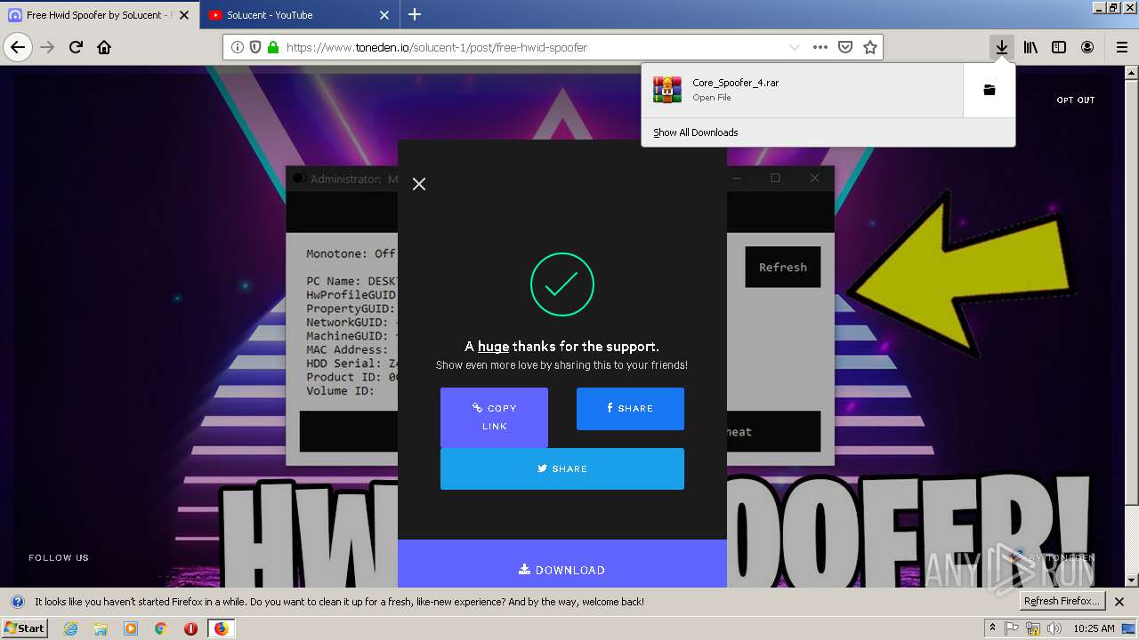Switch to the SoLucent - YouTube tab
The image size is (1139, 640).
pyautogui.click(x=299, y=15)
